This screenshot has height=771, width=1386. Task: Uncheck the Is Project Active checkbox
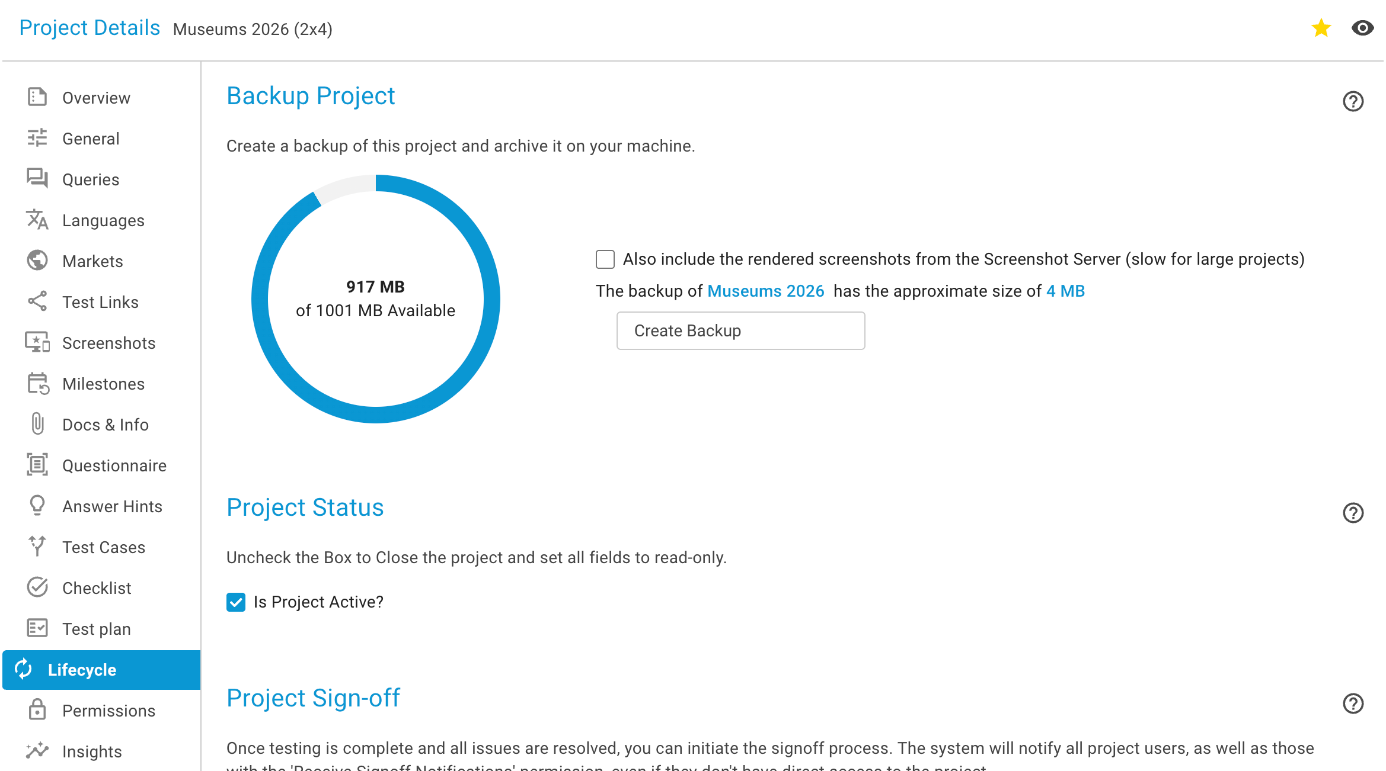236,602
